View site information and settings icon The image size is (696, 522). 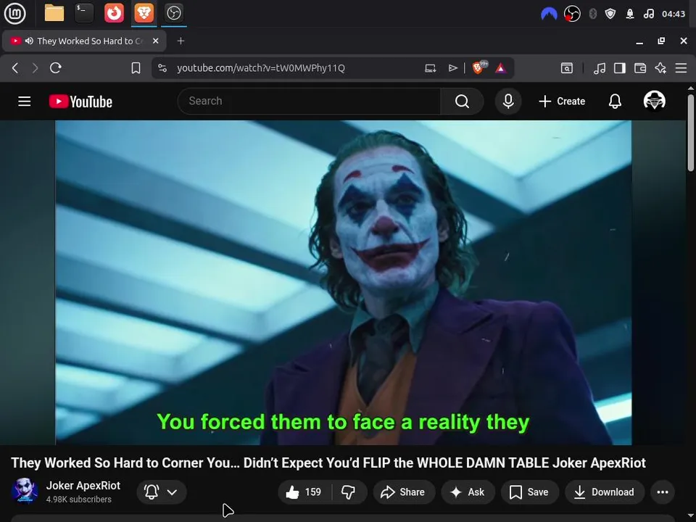pyautogui.click(x=162, y=68)
